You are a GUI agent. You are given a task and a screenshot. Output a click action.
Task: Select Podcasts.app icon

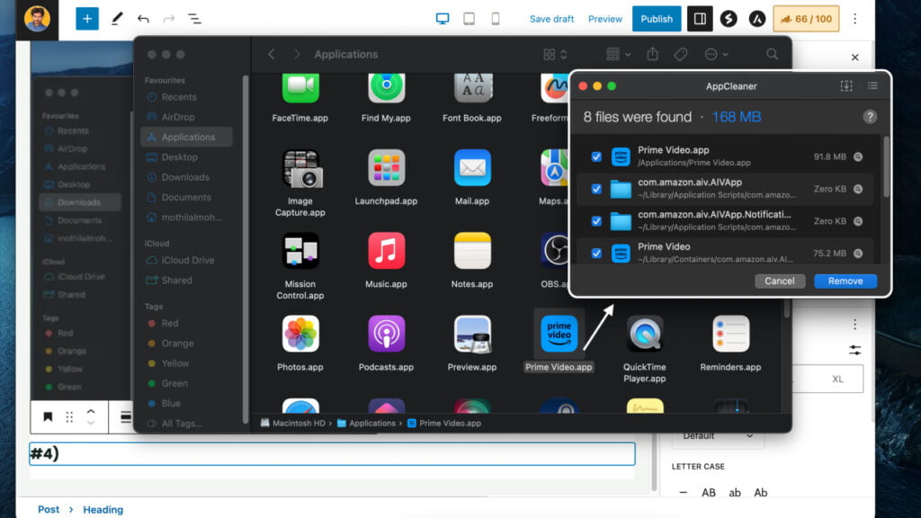tap(386, 334)
